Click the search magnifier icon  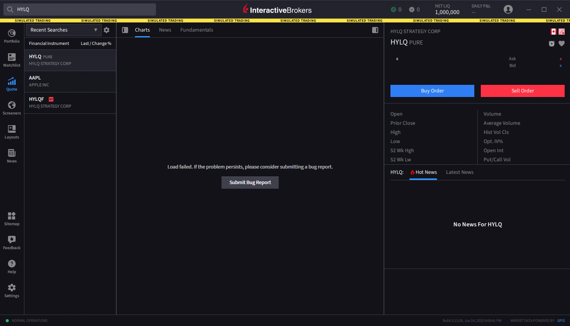pos(10,10)
